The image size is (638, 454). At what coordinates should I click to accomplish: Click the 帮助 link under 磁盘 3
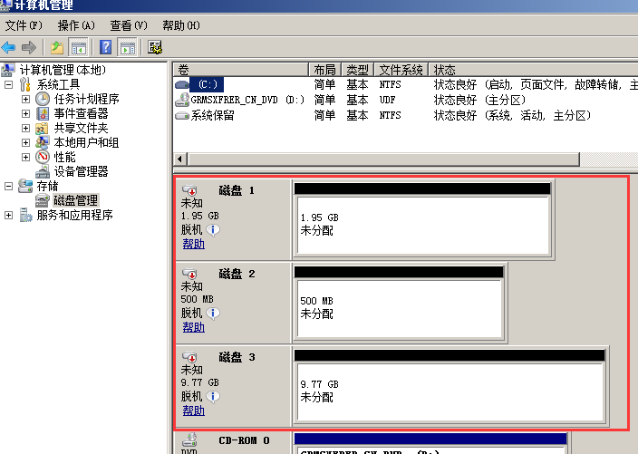point(194,411)
